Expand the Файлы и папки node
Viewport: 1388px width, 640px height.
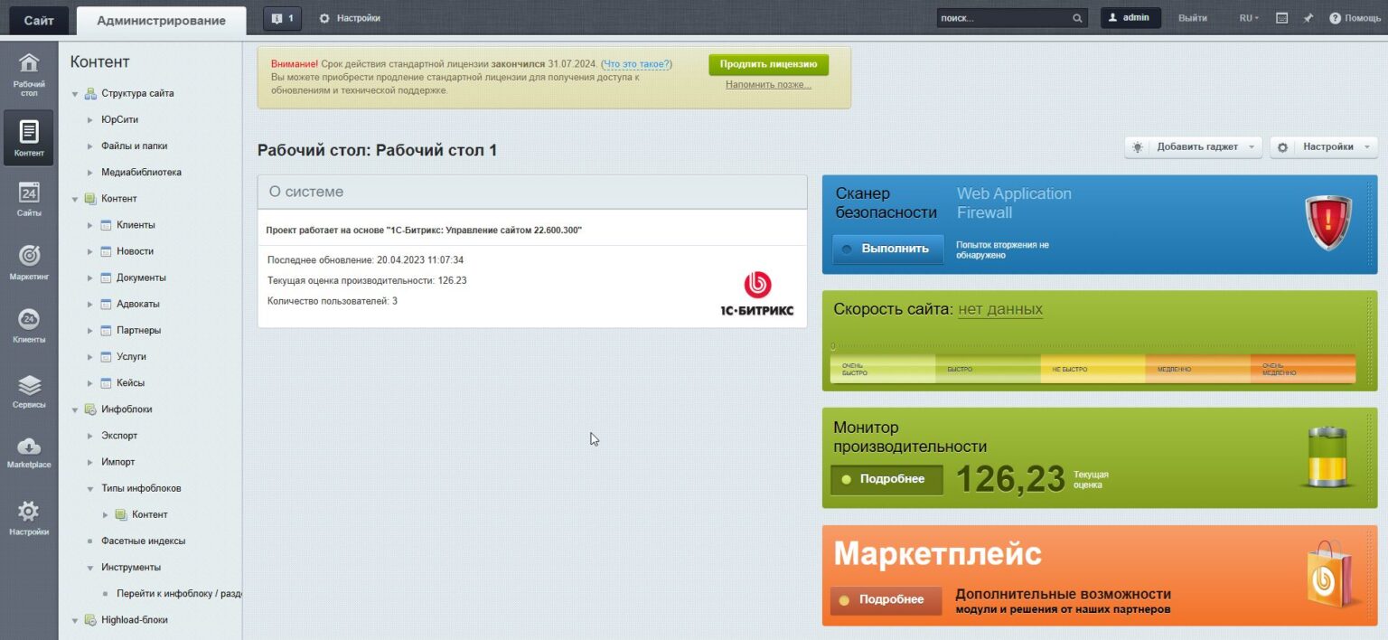coord(90,146)
